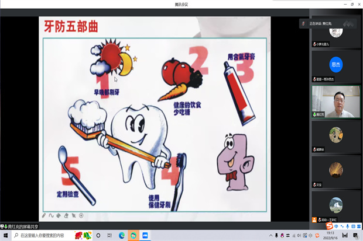Image resolution: width=363 pixels, height=241 pixels.
Task: Select the active speaker's camera video tile
Action: pyautogui.click(x=336, y=102)
